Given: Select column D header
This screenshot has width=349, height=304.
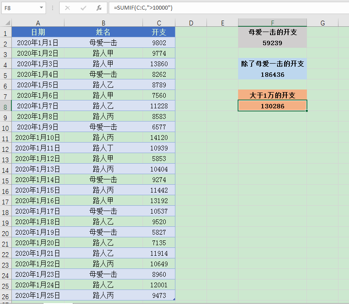Looking at the screenshot, I should 191,23.
